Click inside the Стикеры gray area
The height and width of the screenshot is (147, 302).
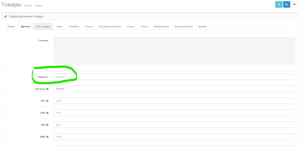click(x=174, y=51)
